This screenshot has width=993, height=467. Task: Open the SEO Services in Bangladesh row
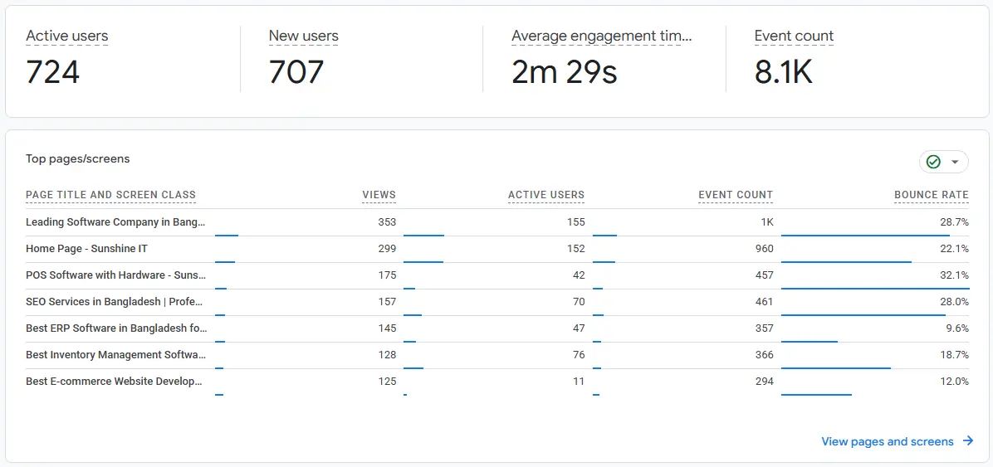(x=497, y=303)
